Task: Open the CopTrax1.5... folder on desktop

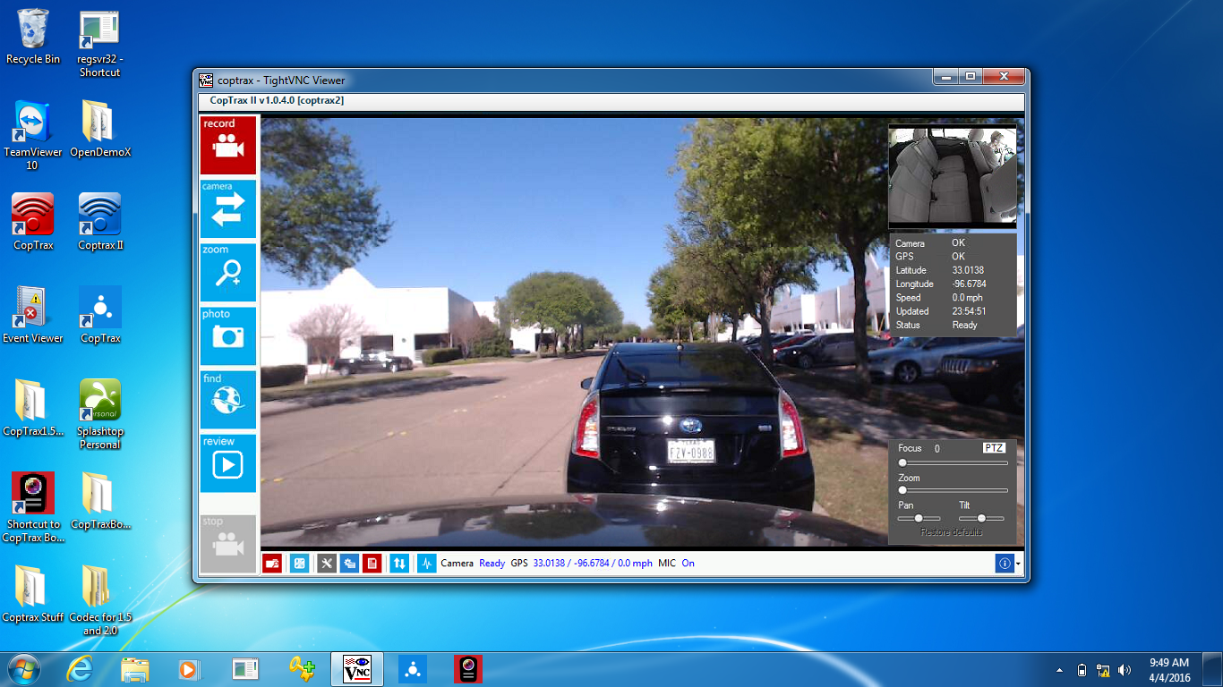Action: [x=33, y=408]
